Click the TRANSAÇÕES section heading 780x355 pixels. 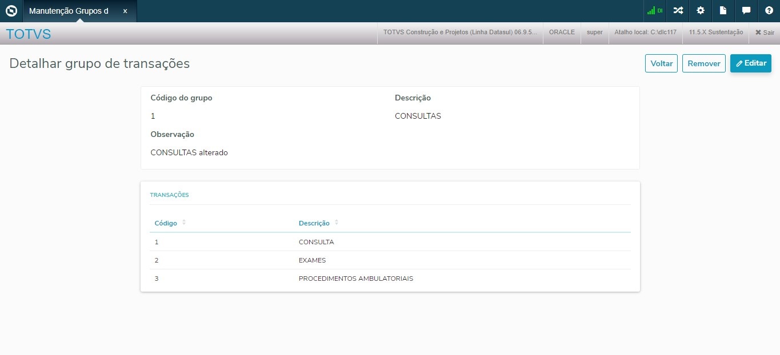point(169,195)
